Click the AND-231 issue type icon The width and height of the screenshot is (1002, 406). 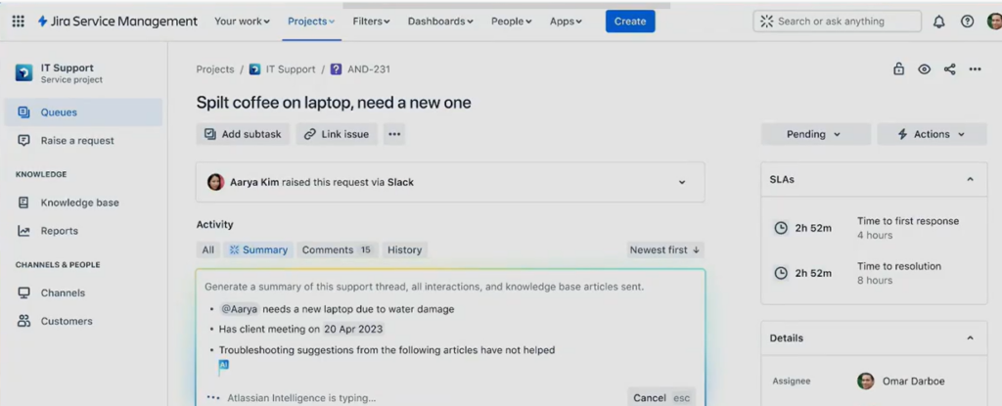click(x=337, y=69)
